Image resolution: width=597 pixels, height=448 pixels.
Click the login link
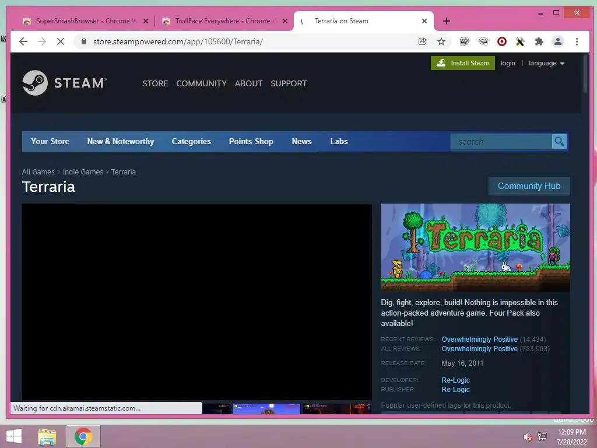[508, 63]
